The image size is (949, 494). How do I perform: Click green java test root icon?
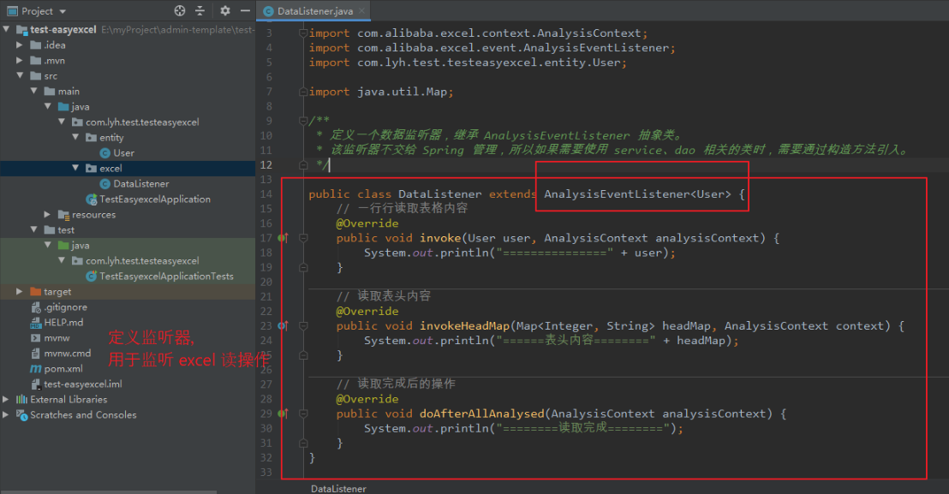pos(63,246)
